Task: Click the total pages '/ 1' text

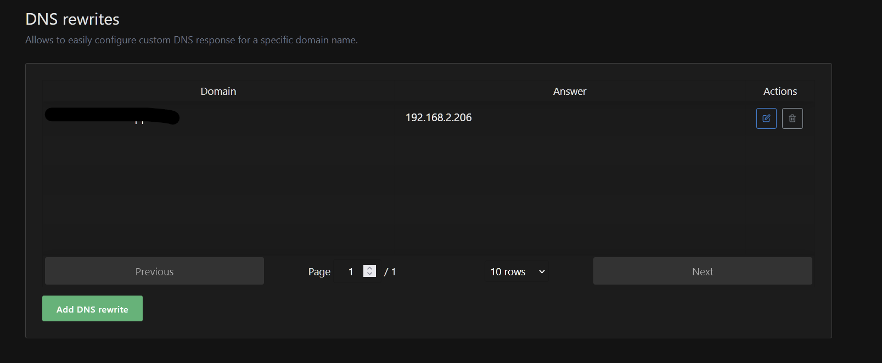Action: coord(390,272)
